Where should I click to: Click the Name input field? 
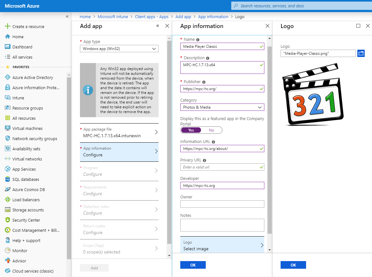coord(222,46)
